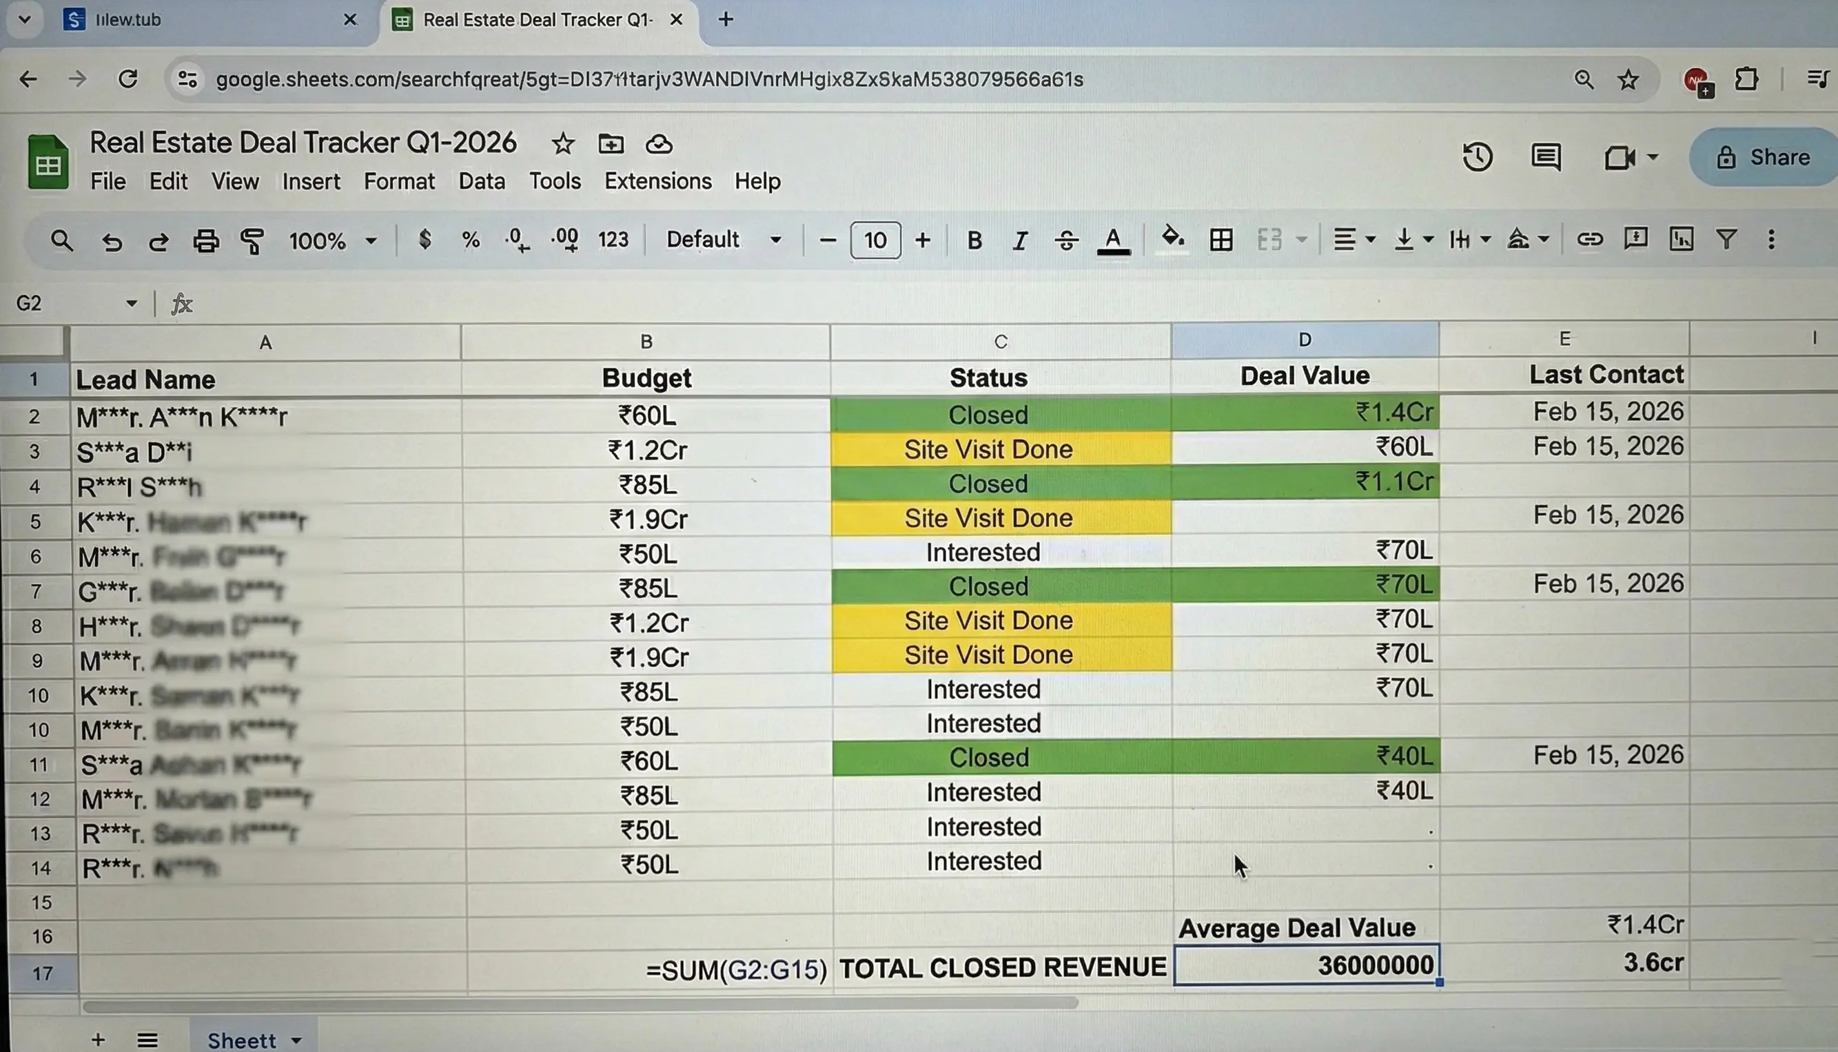Toggle bold formatting

pyautogui.click(x=974, y=240)
